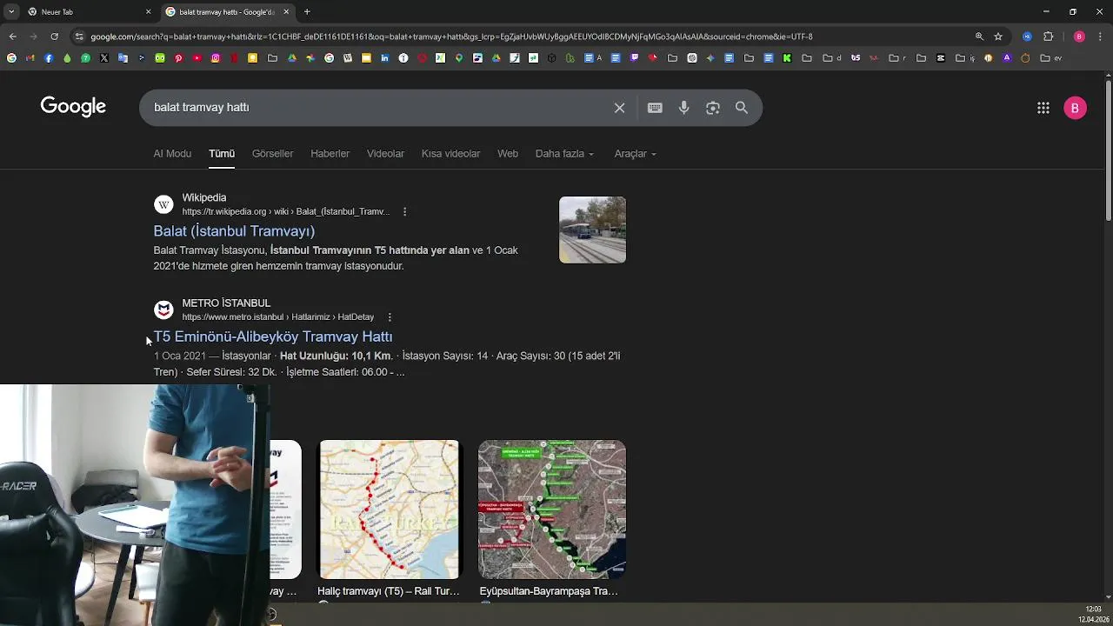Screen dimensions: 1113x626
Task: Open the Google account avatar B
Action: [1075, 108]
